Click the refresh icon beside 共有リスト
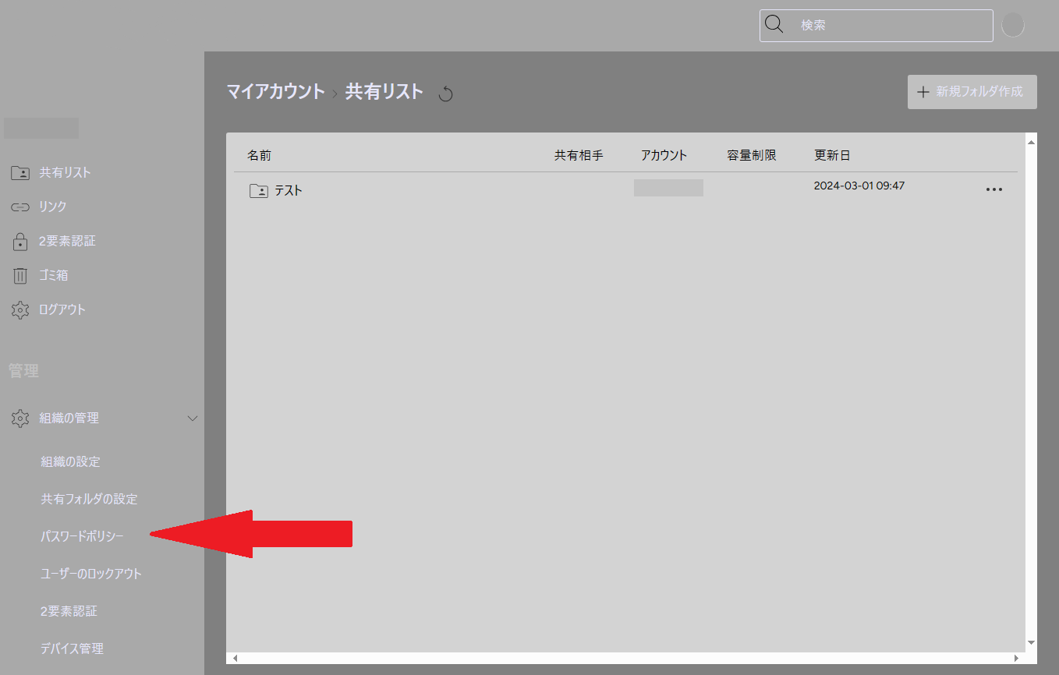Screen dimensions: 1059x675 (x=445, y=94)
